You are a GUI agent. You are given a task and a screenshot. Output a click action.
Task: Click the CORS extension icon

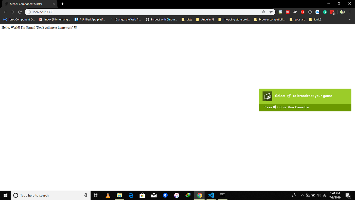tap(288, 12)
